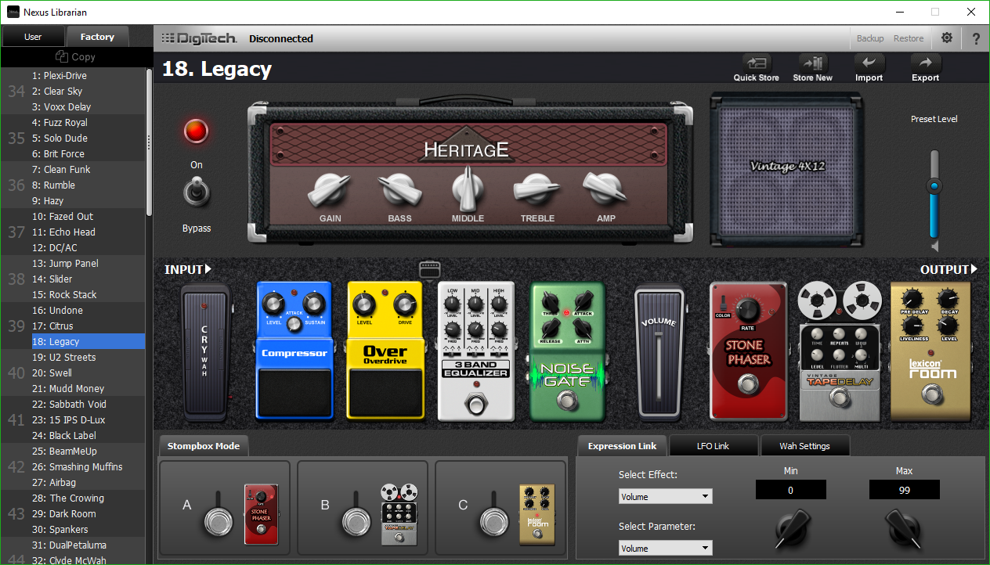Click the Max expression knob

coord(904,529)
